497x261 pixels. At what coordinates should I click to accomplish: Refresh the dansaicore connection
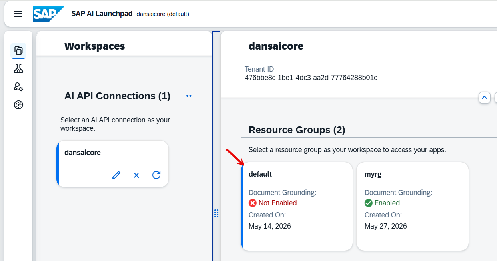156,175
